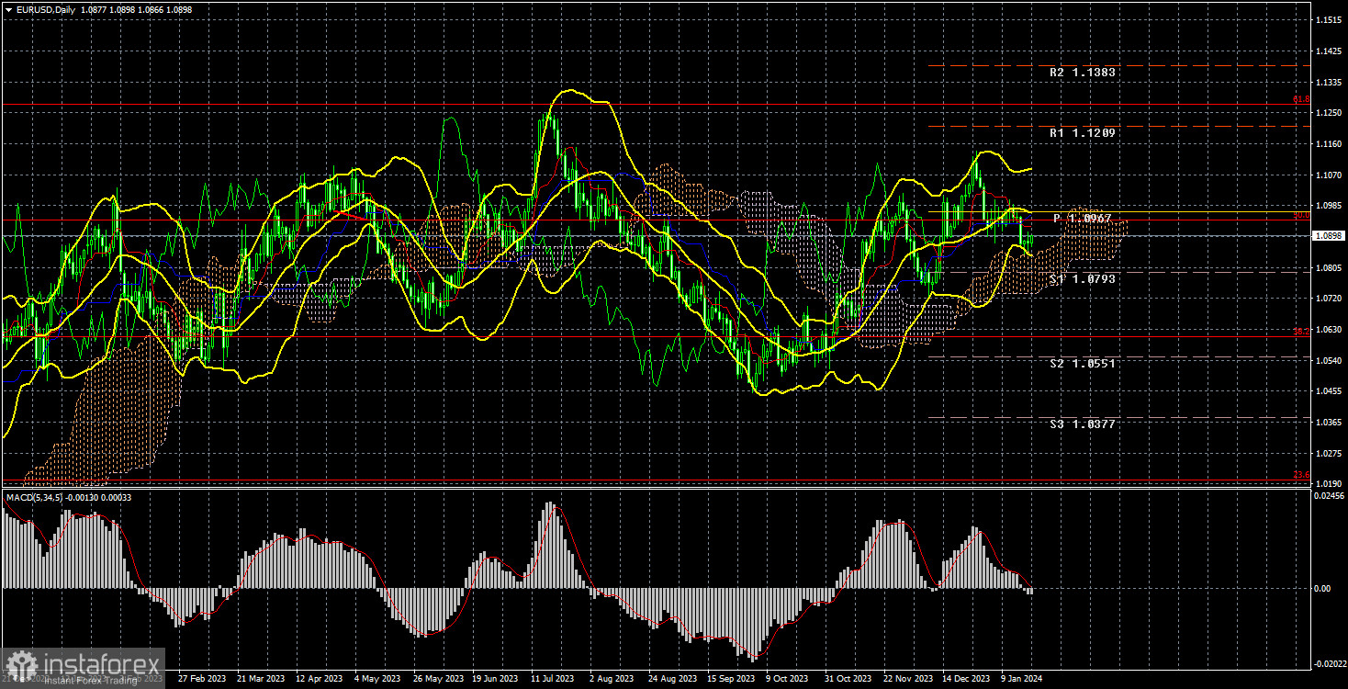1348x689 pixels.
Task: Click the S1 1.0793 support label
Action: (x=1084, y=278)
